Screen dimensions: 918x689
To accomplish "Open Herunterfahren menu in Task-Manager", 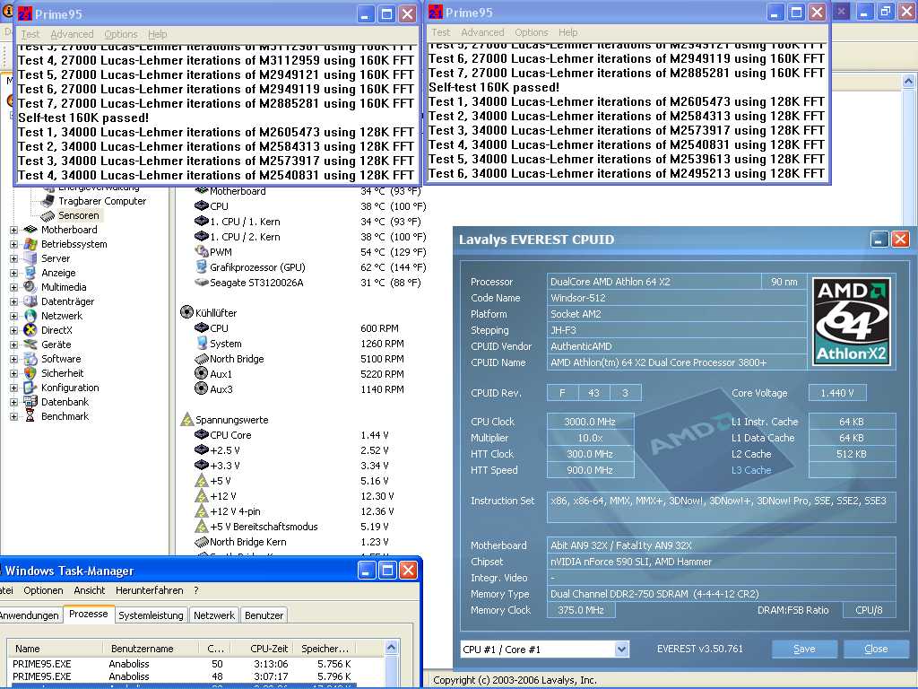I will (x=150, y=590).
